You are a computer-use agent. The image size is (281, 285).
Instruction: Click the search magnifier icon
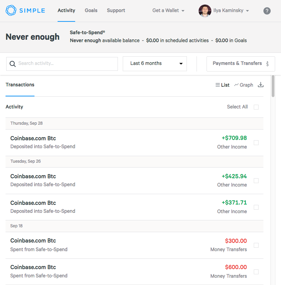pyautogui.click(x=12, y=64)
